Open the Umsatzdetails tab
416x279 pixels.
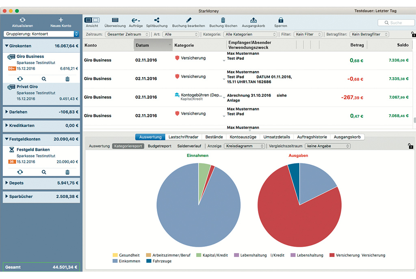tap(276, 137)
